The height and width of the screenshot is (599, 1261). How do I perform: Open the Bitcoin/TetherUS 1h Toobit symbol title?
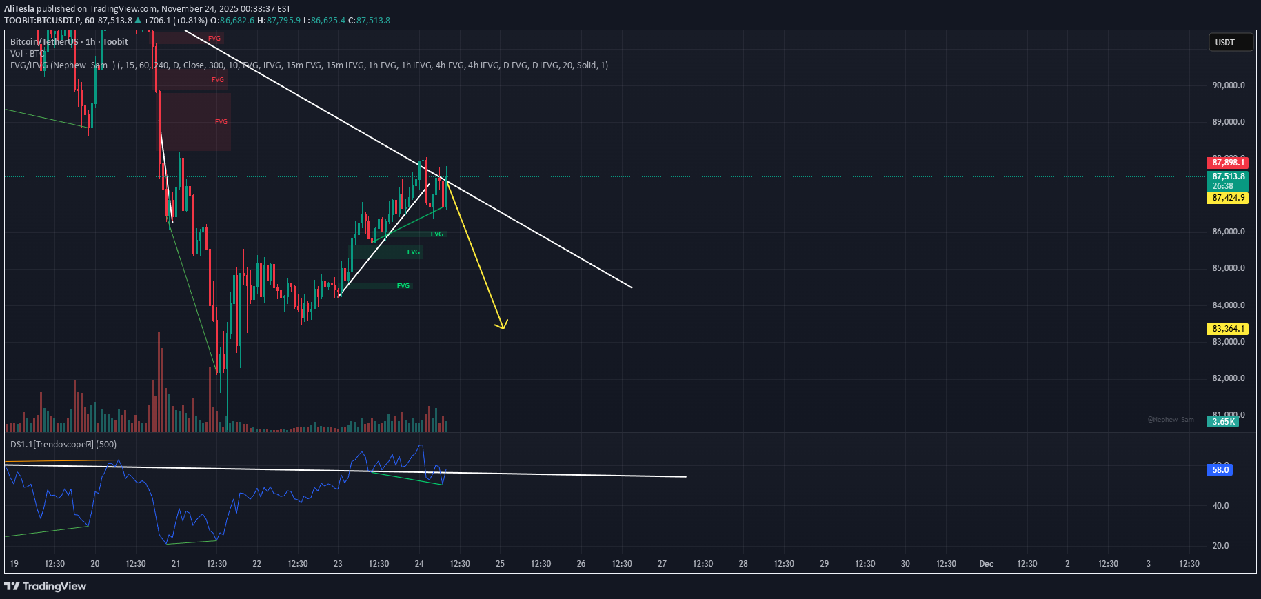pos(69,42)
